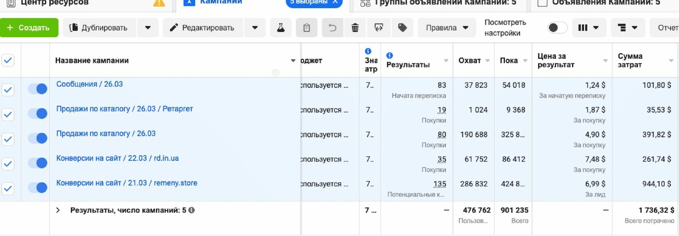Open the Правила dropdown
The image size is (679, 236).
447,28
